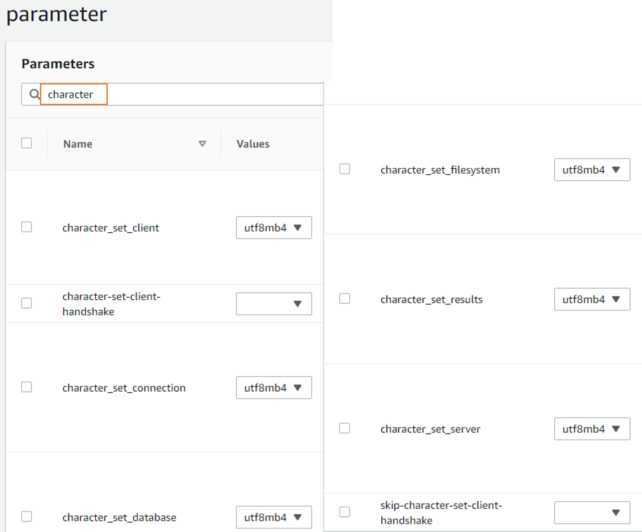
Task: Check the character_set_results row checkbox
Action: 345,299
